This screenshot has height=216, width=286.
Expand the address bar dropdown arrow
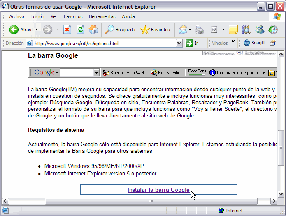179,43
